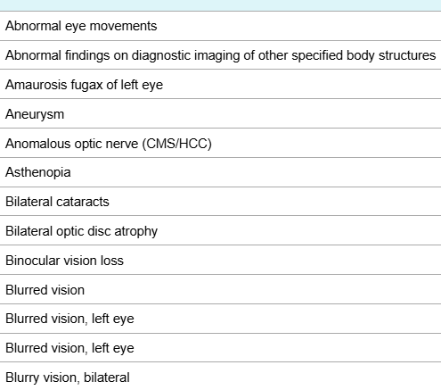Choose the Asthenopia entry
This screenshot has width=441, height=390.
pos(220,172)
